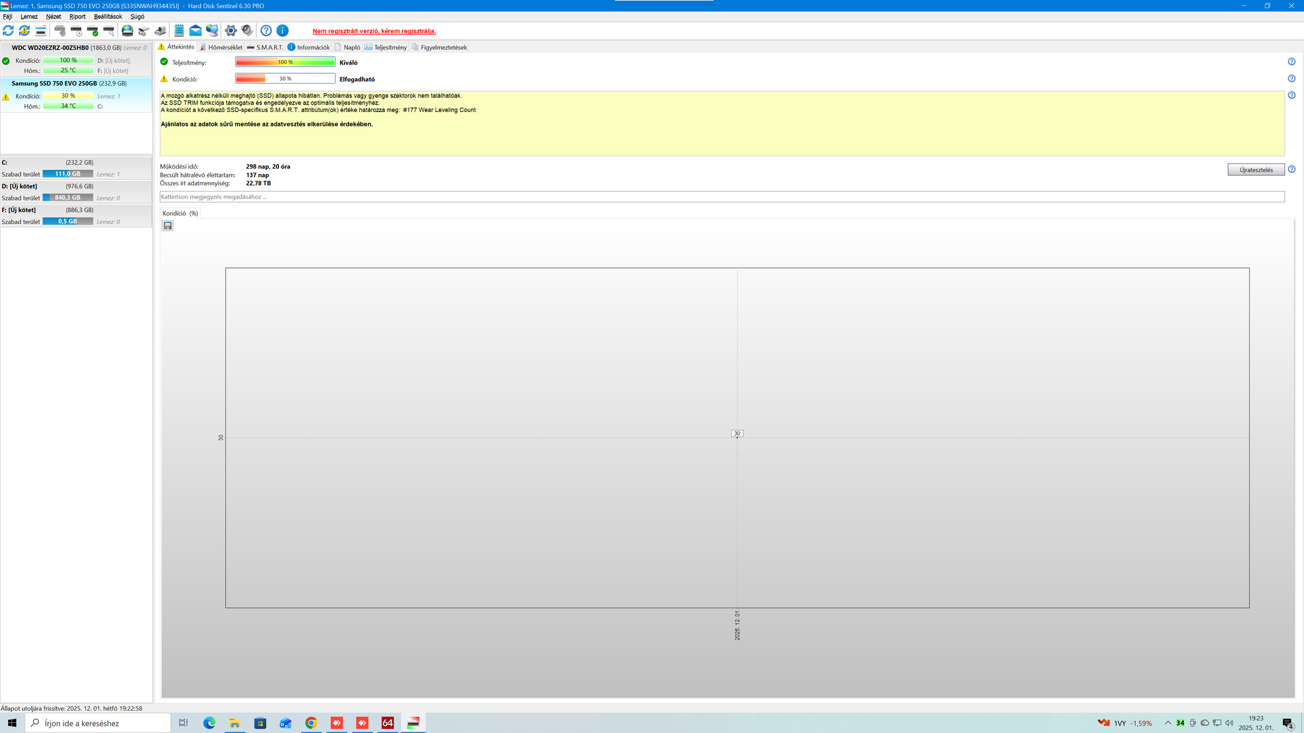The width and height of the screenshot is (1304, 733).
Task: Open the Beállítások menu
Action: pyautogui.click(x=108, y=16)
